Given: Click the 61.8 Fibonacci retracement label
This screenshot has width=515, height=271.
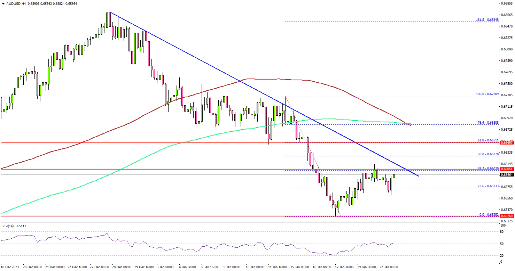Looking at the screenshot, I should coord(487,140).
